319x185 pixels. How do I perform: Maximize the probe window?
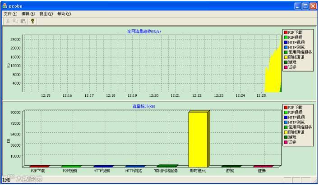[305, 6]
